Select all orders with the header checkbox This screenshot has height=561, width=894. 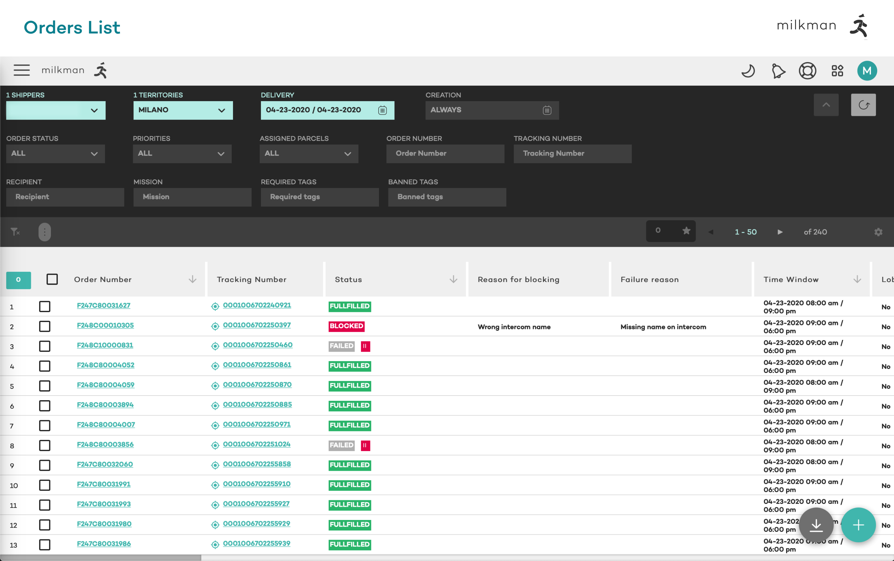52,279
